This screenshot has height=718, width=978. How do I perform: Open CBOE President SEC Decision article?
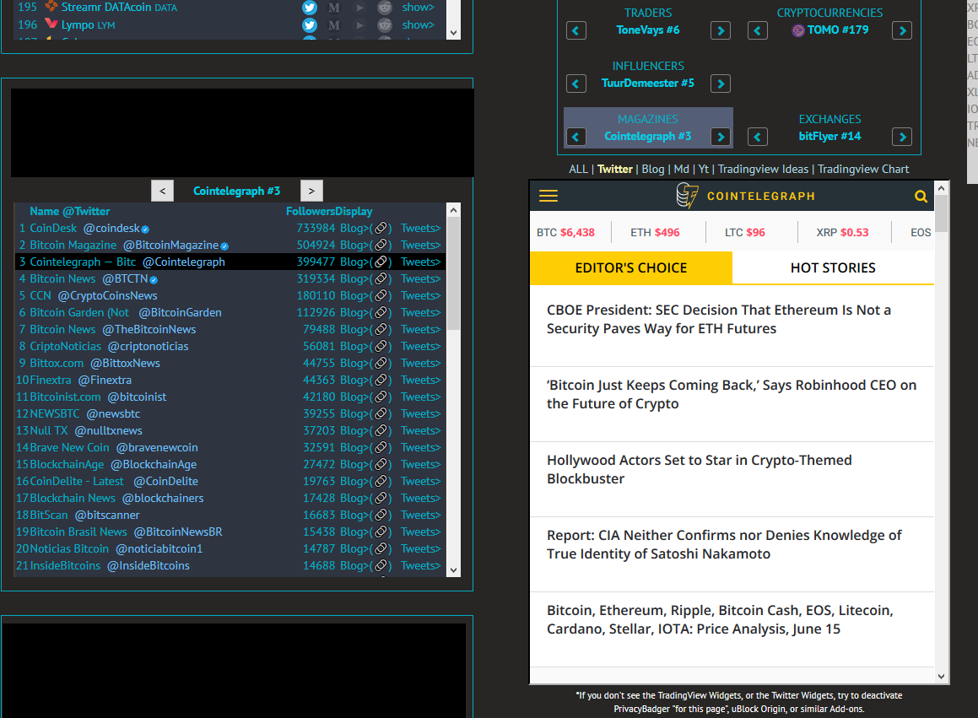coord(719,320)
